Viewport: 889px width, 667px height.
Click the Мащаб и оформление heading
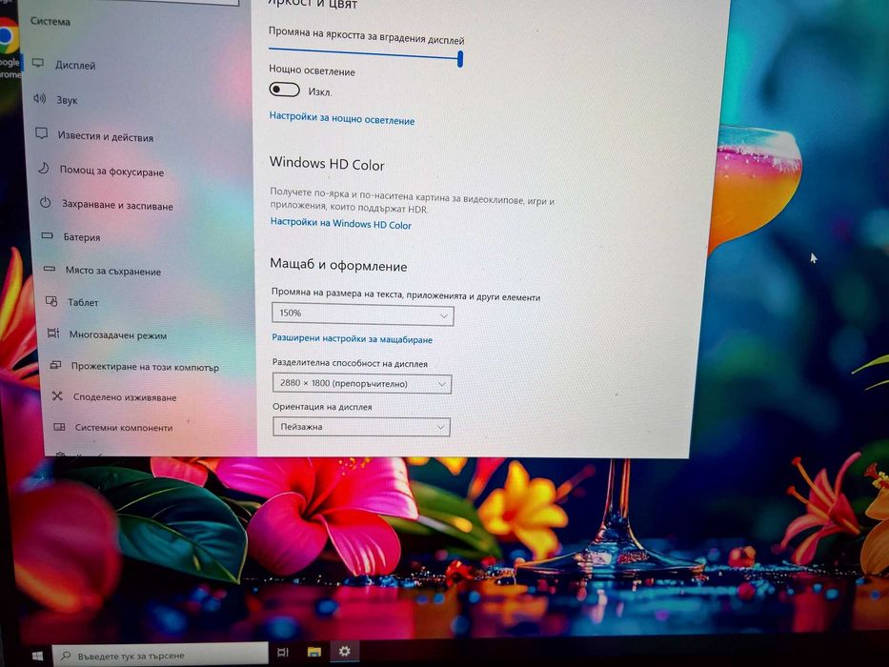(x=338, y=265)
